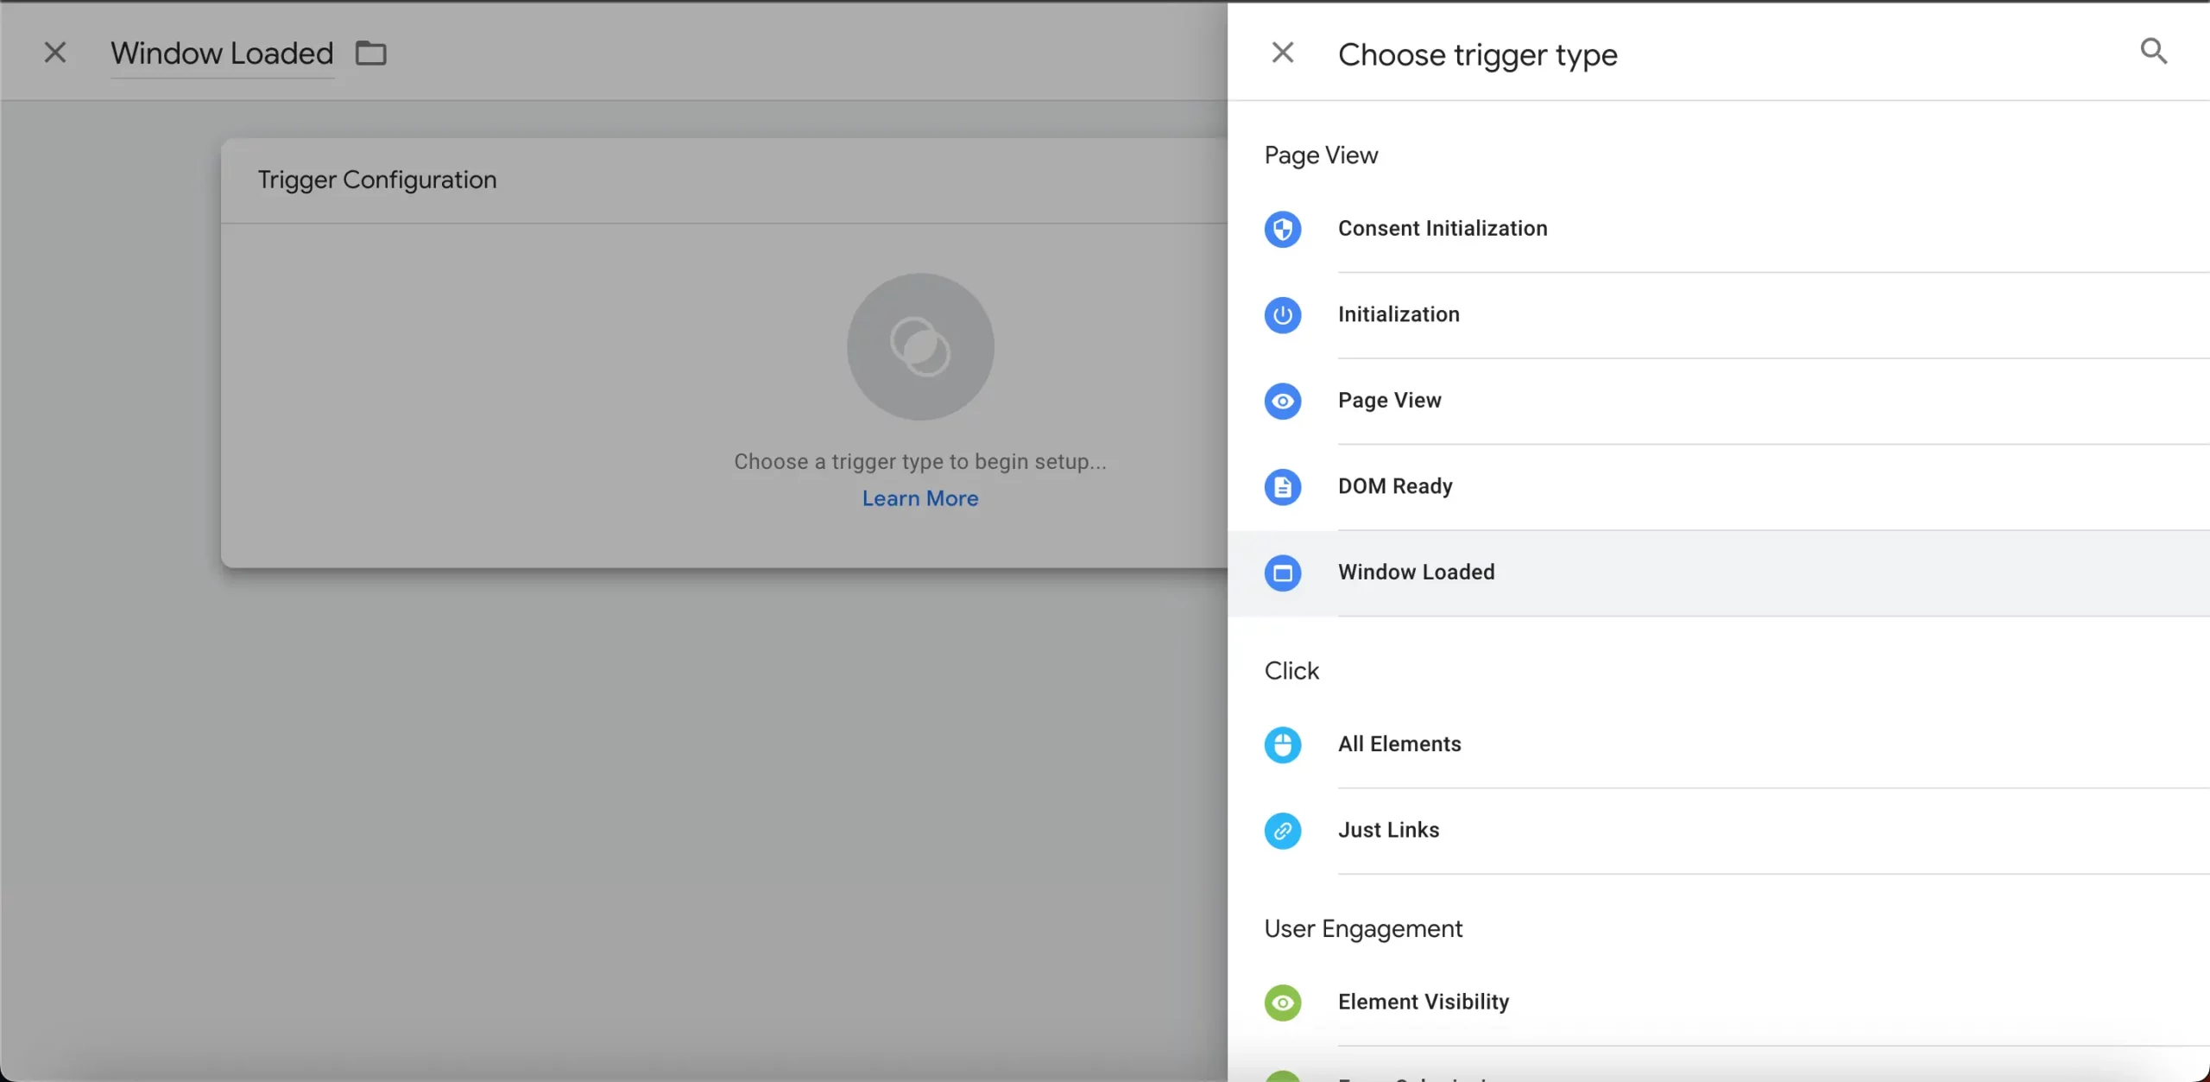The width and height of the screenshot is (2210, 1082).
Task: Click the All Elements mouse icon
Action: (x=1283, y=744)
